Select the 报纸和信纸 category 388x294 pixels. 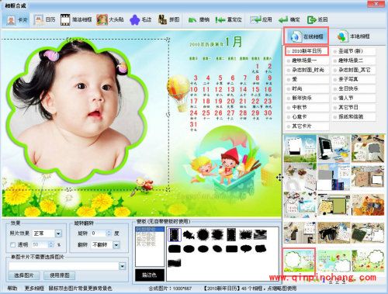pos(354,116)
